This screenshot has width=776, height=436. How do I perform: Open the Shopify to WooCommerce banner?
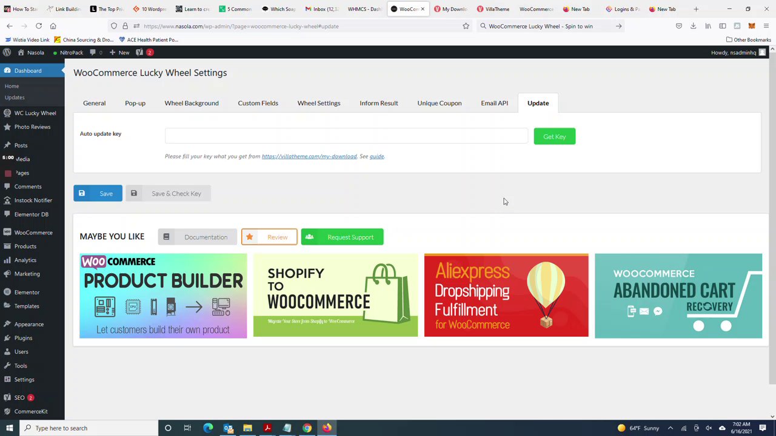coord(335,296)
